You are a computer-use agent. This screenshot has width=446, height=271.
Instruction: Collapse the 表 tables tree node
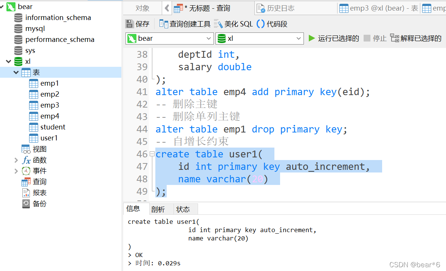click(x=16, y=72)
